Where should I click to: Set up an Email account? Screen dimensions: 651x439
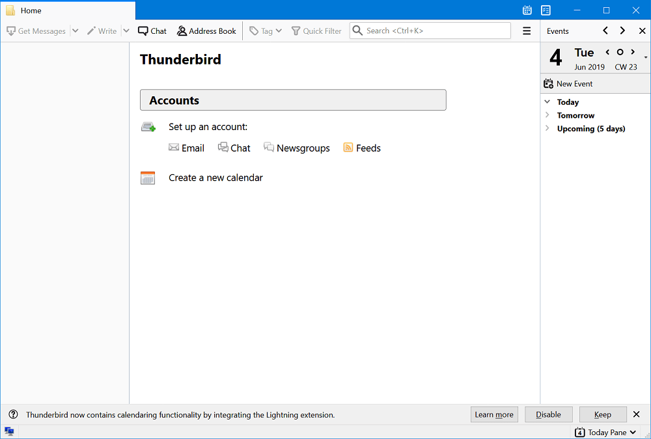[186, 148]
